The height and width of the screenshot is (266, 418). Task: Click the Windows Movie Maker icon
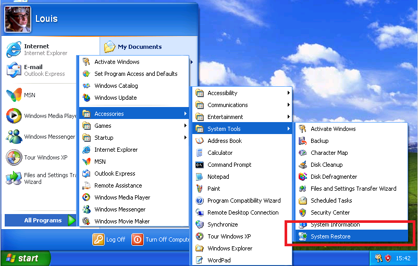pyautogui.click(x=86, y=221)
